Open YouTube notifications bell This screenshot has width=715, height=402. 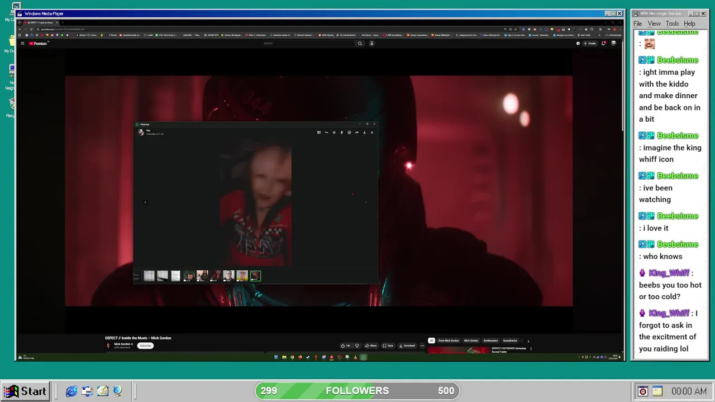[x=603, y=43]
